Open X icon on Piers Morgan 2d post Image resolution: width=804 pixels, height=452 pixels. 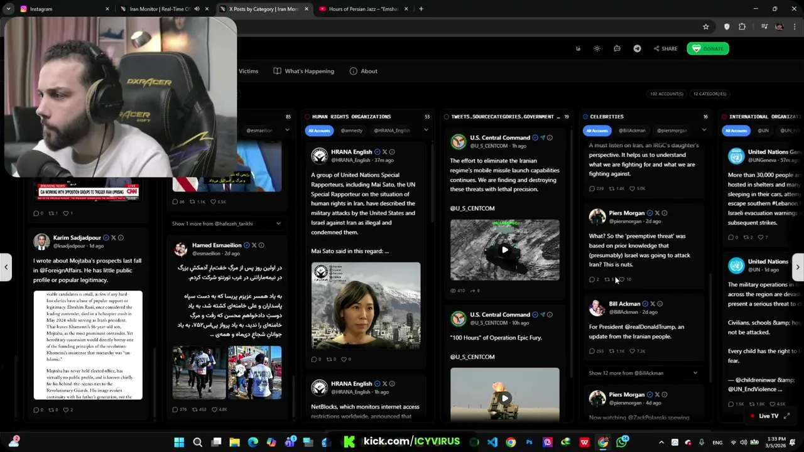click(657, 213)
